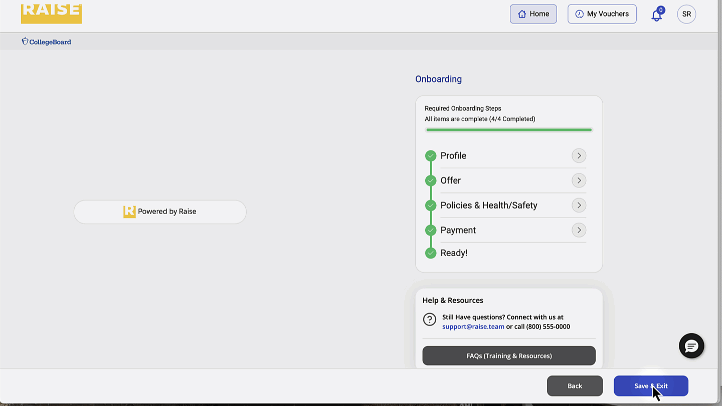722x406 pixels.
Task: Click the Powered by Raise badge
Action: [x=160, y=212]
